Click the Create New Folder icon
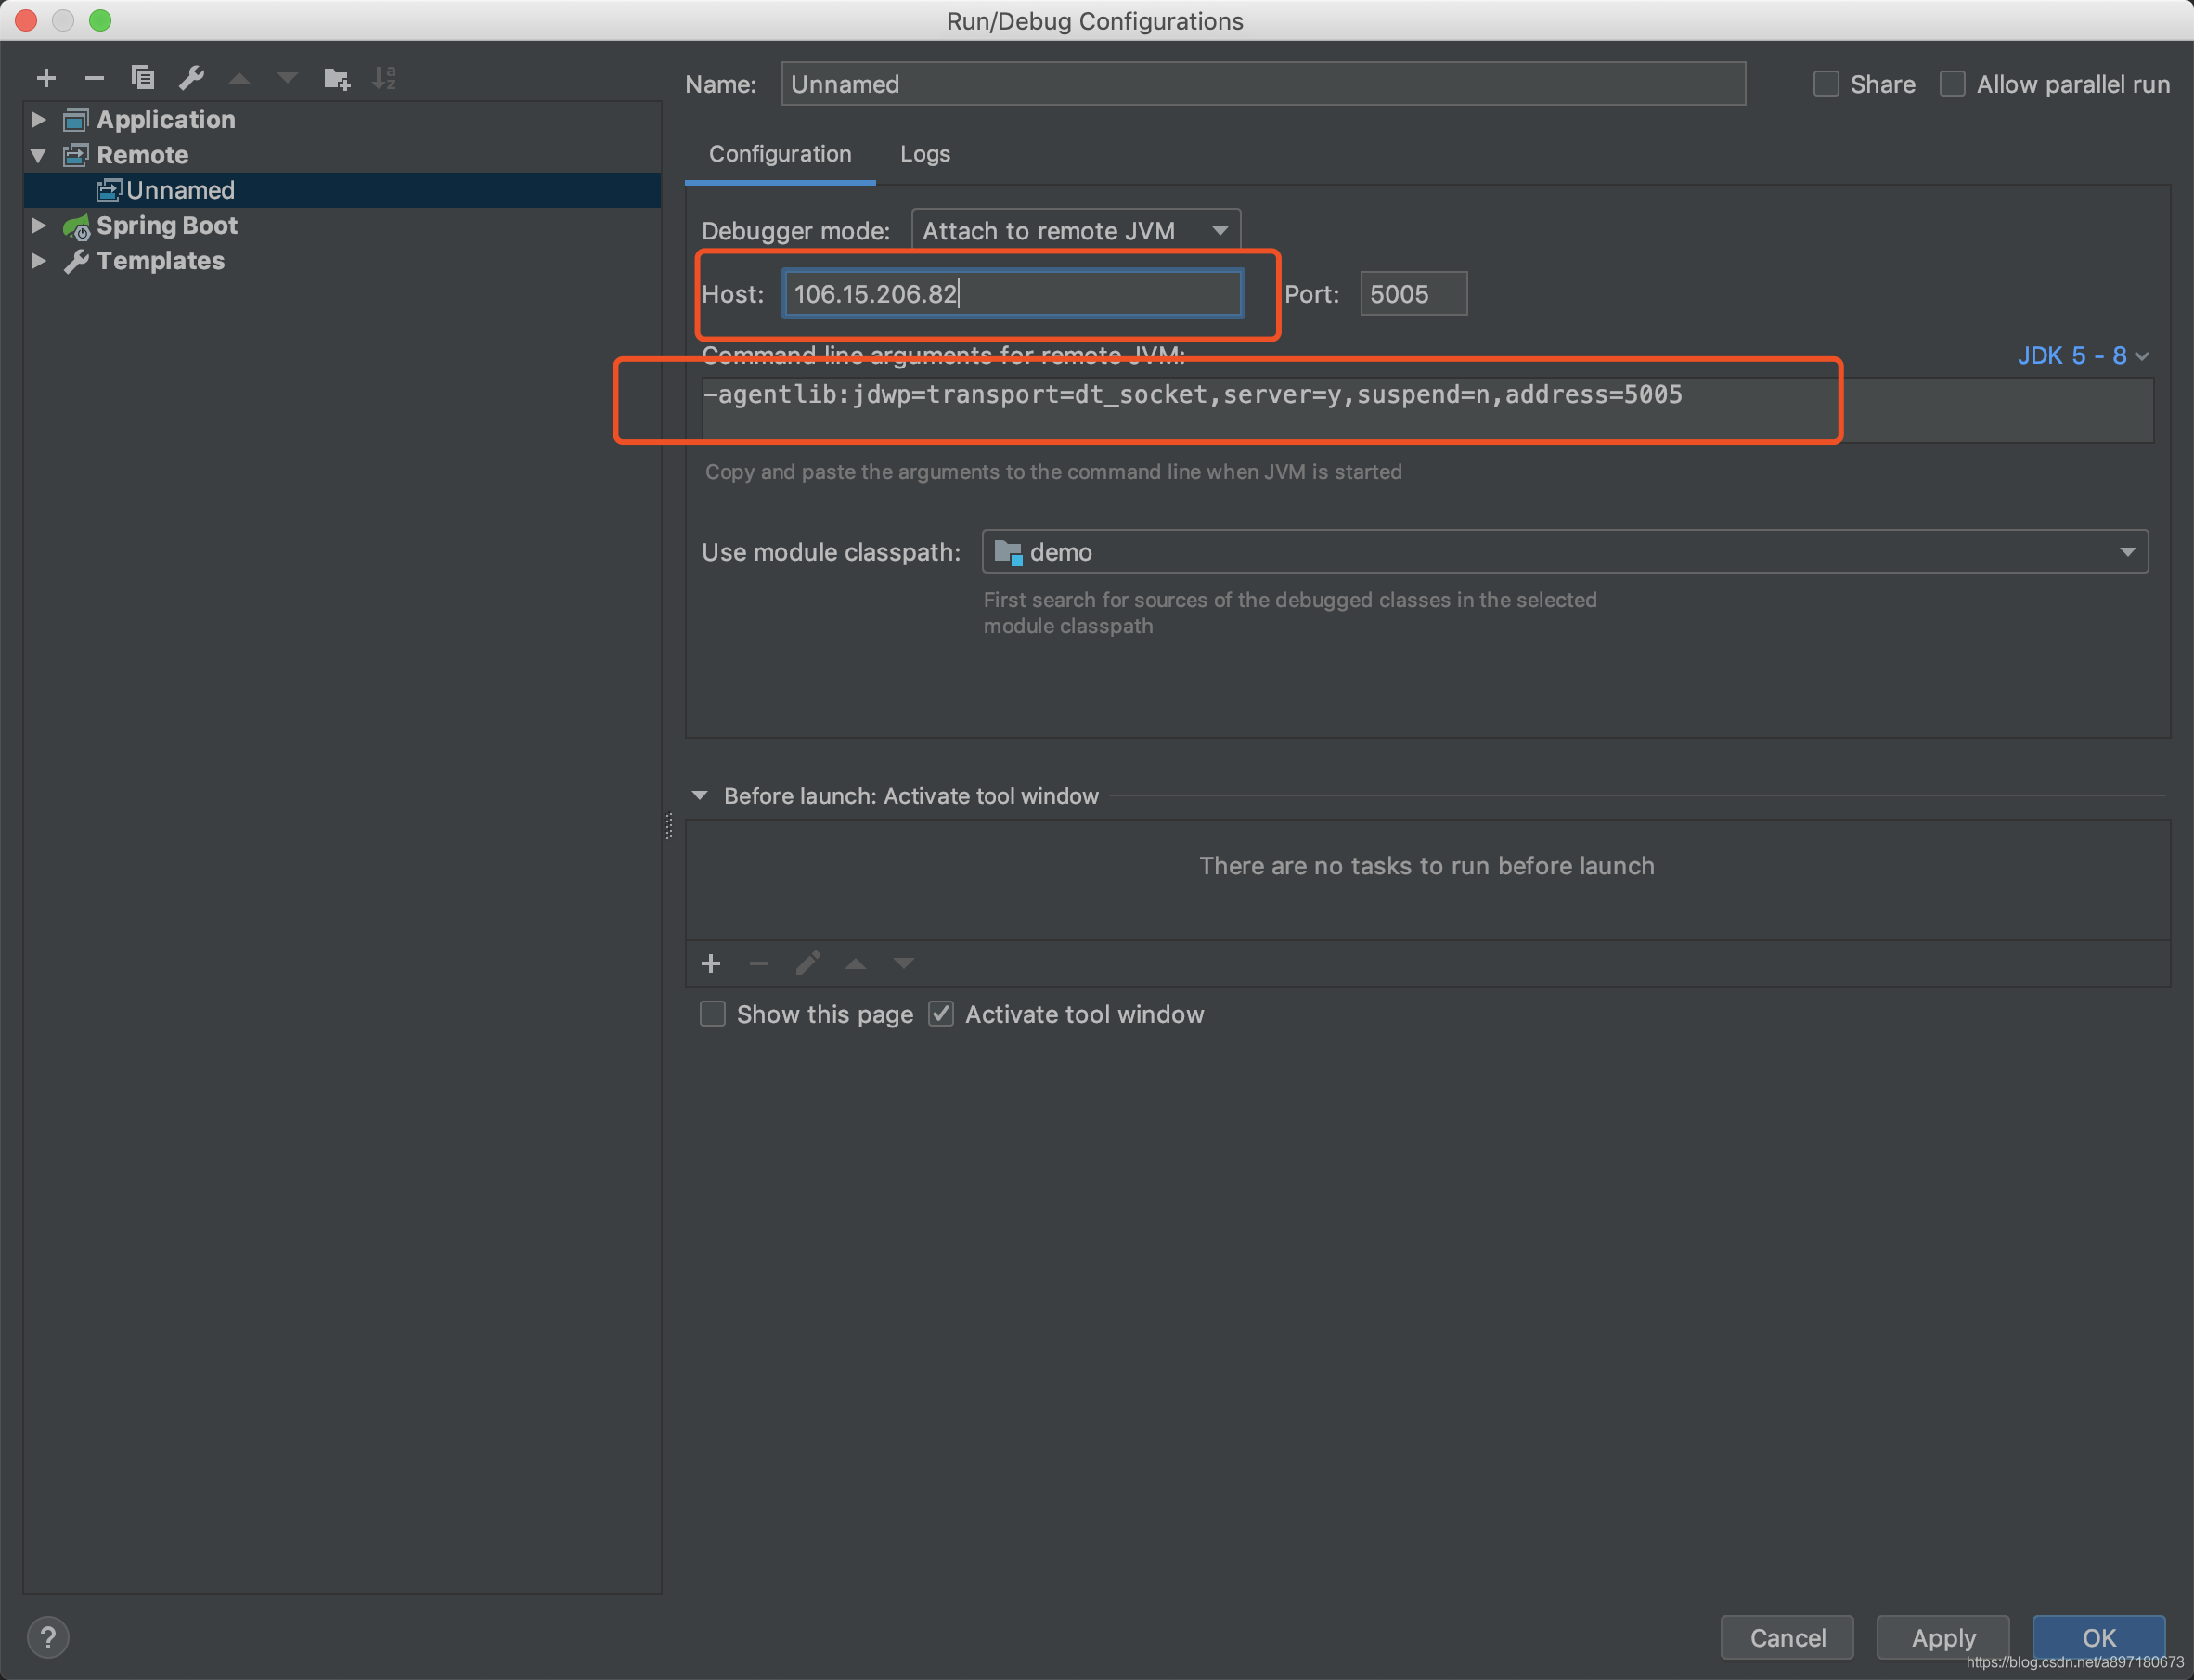Image resolution: width=2194 pixels, height=1680 pixels. [337, 78]
